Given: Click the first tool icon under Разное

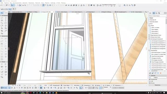Looking at the screenshot, I should 2,64.
